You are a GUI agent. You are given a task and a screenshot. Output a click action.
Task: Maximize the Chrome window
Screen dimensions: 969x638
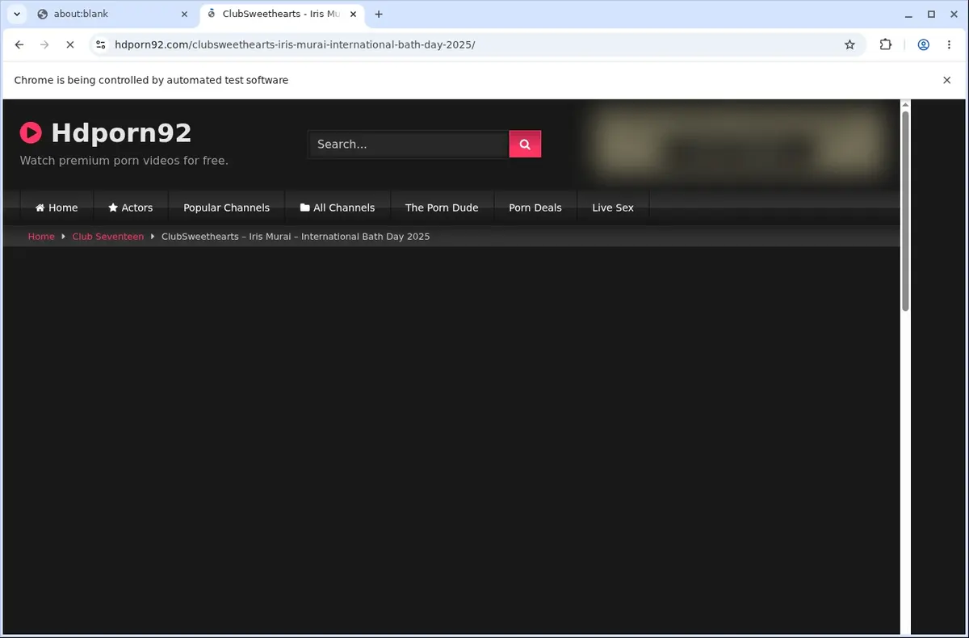tap(931, 14)
